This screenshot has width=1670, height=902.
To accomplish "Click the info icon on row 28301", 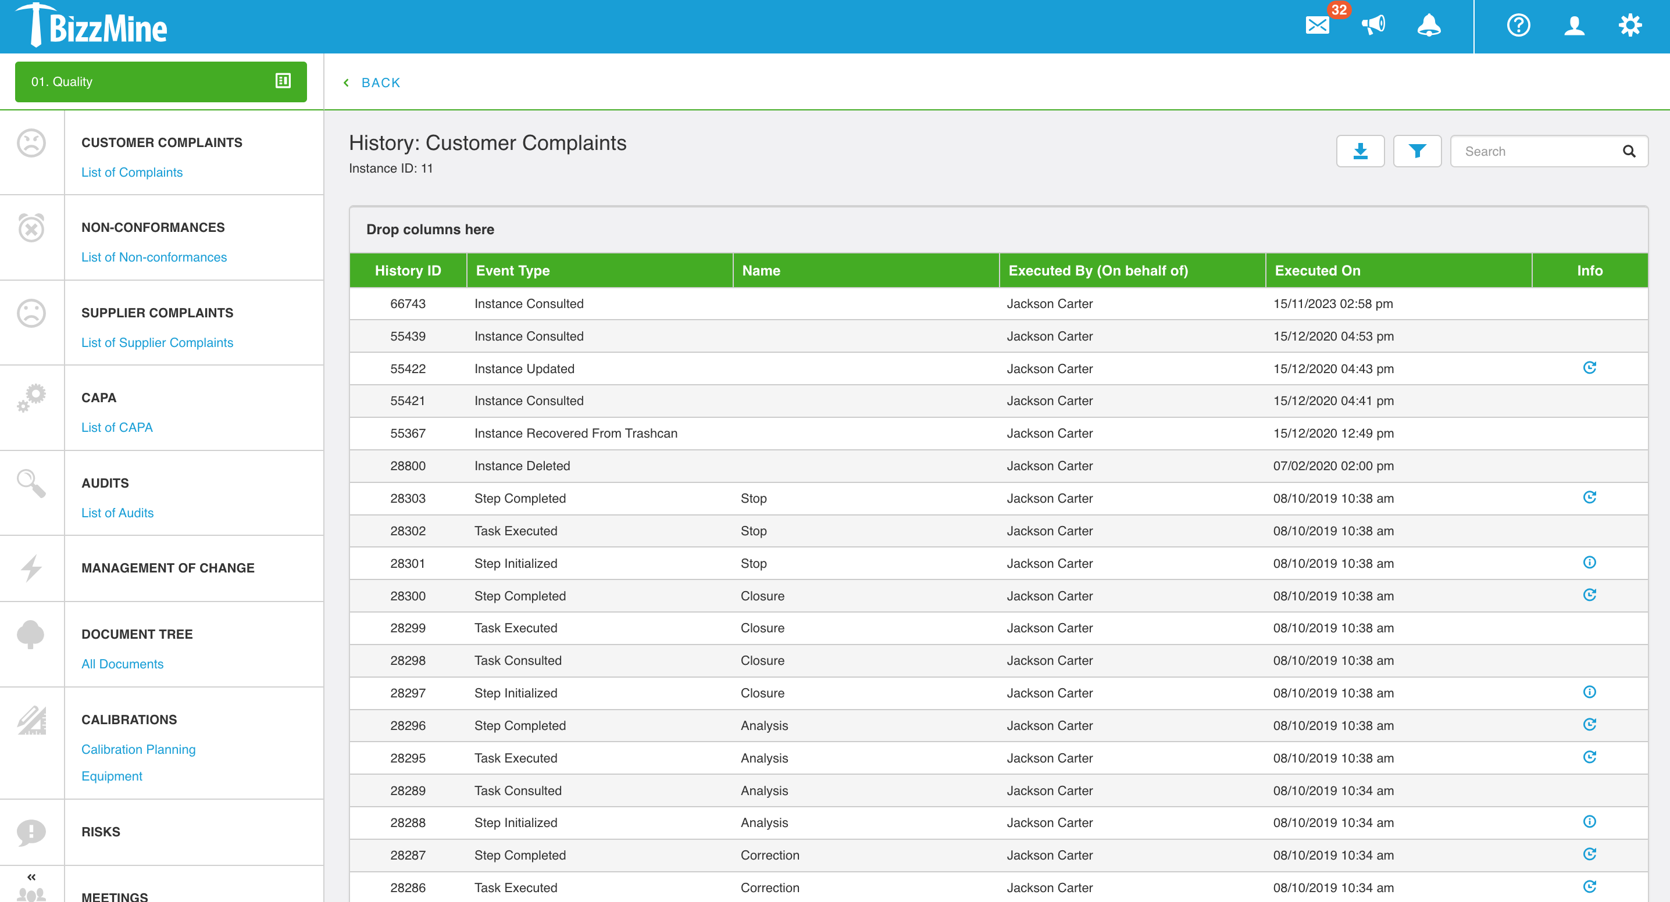I will [x=1590, y=562].
